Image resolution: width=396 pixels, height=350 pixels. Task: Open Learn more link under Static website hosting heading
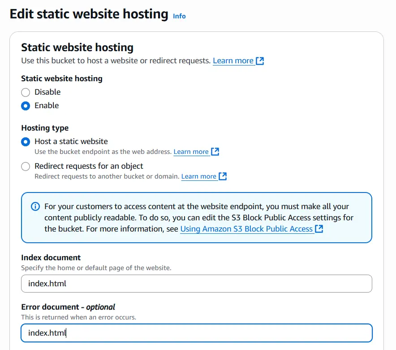pos(233,61)
